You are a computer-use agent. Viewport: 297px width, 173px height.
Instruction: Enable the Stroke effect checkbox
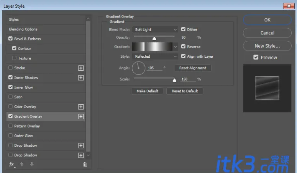(10, 68)
